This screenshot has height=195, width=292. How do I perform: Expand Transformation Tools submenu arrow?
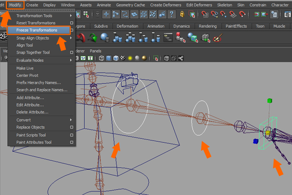tap(71, 16)
